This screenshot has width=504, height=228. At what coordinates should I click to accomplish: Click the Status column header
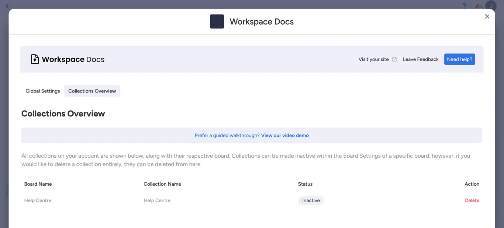tap(305, 184)
